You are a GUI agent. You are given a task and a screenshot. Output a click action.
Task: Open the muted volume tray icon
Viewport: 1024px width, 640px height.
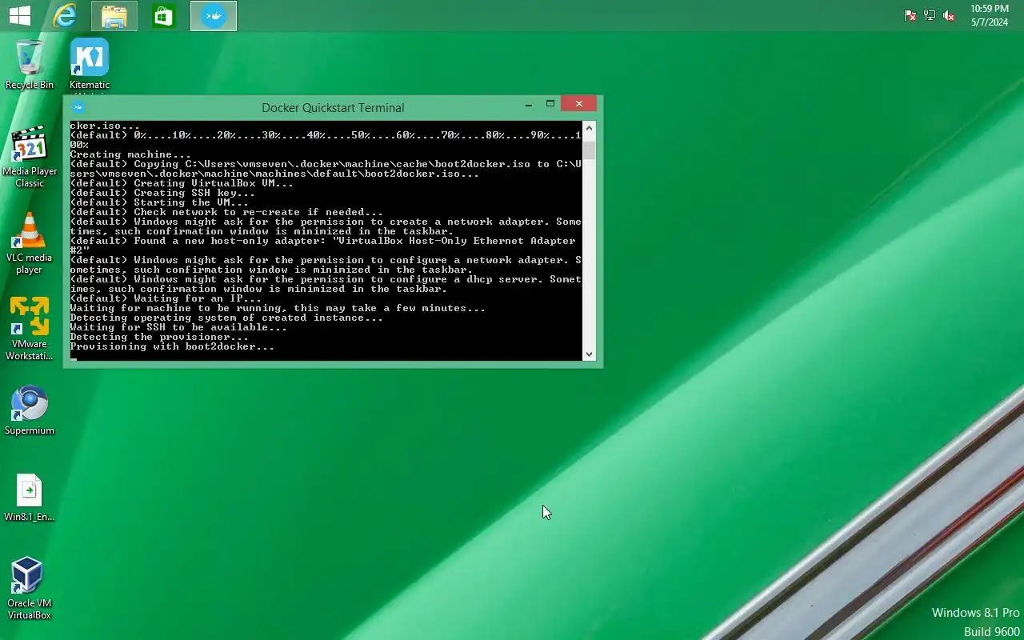(949, 15)
